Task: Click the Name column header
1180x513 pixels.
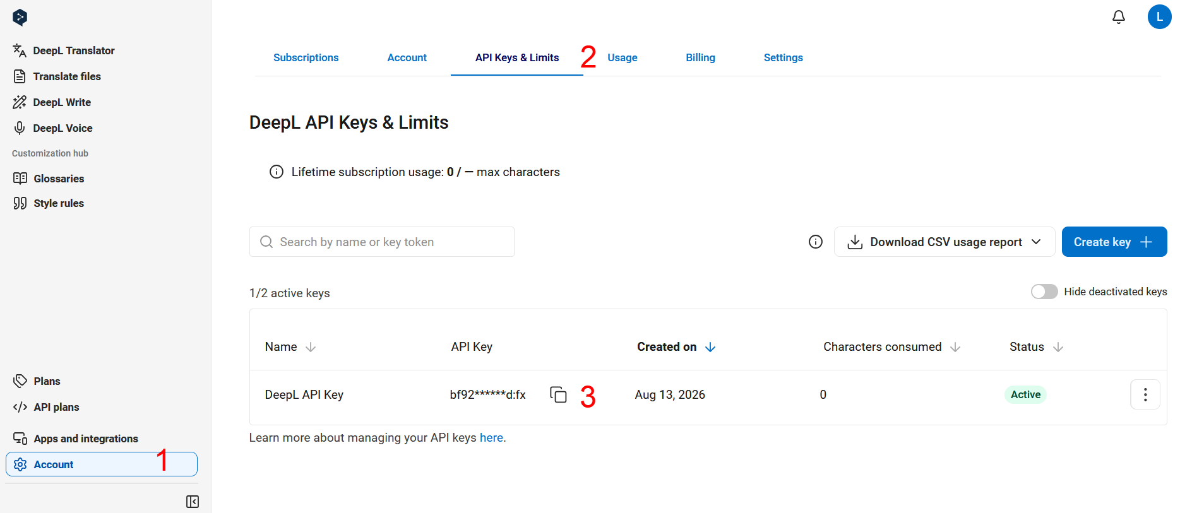Action: 281,347
